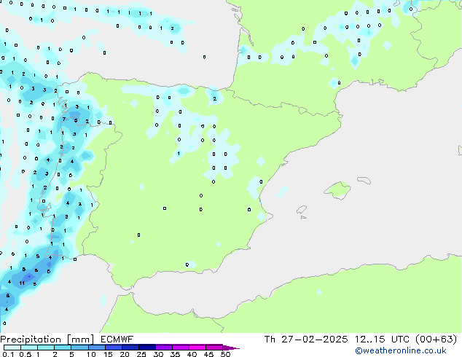Click the 40 legend scale label
This screenshot has height=357, width=462.
click(192, 354)
